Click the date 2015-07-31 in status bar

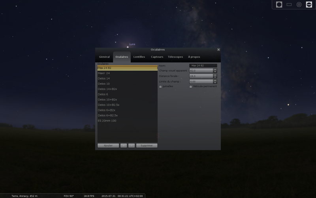(108, 196)
